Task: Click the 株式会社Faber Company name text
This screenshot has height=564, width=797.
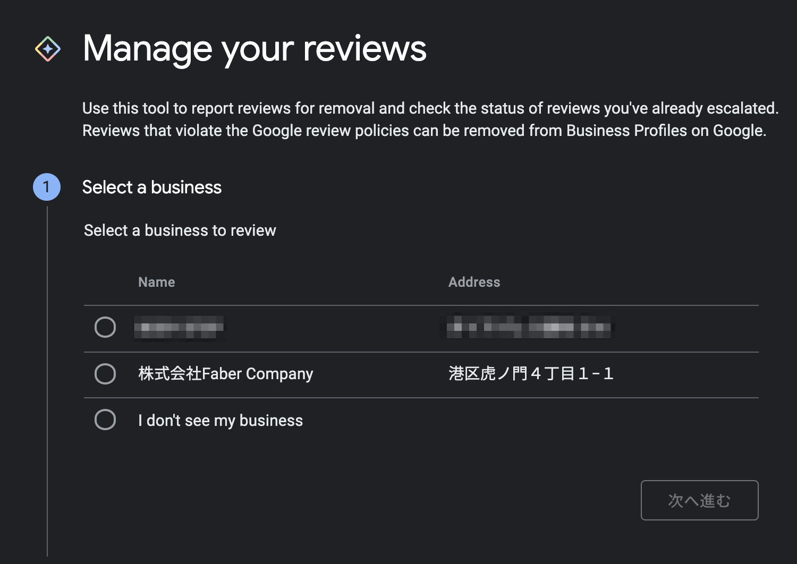Action: point(226,374)
